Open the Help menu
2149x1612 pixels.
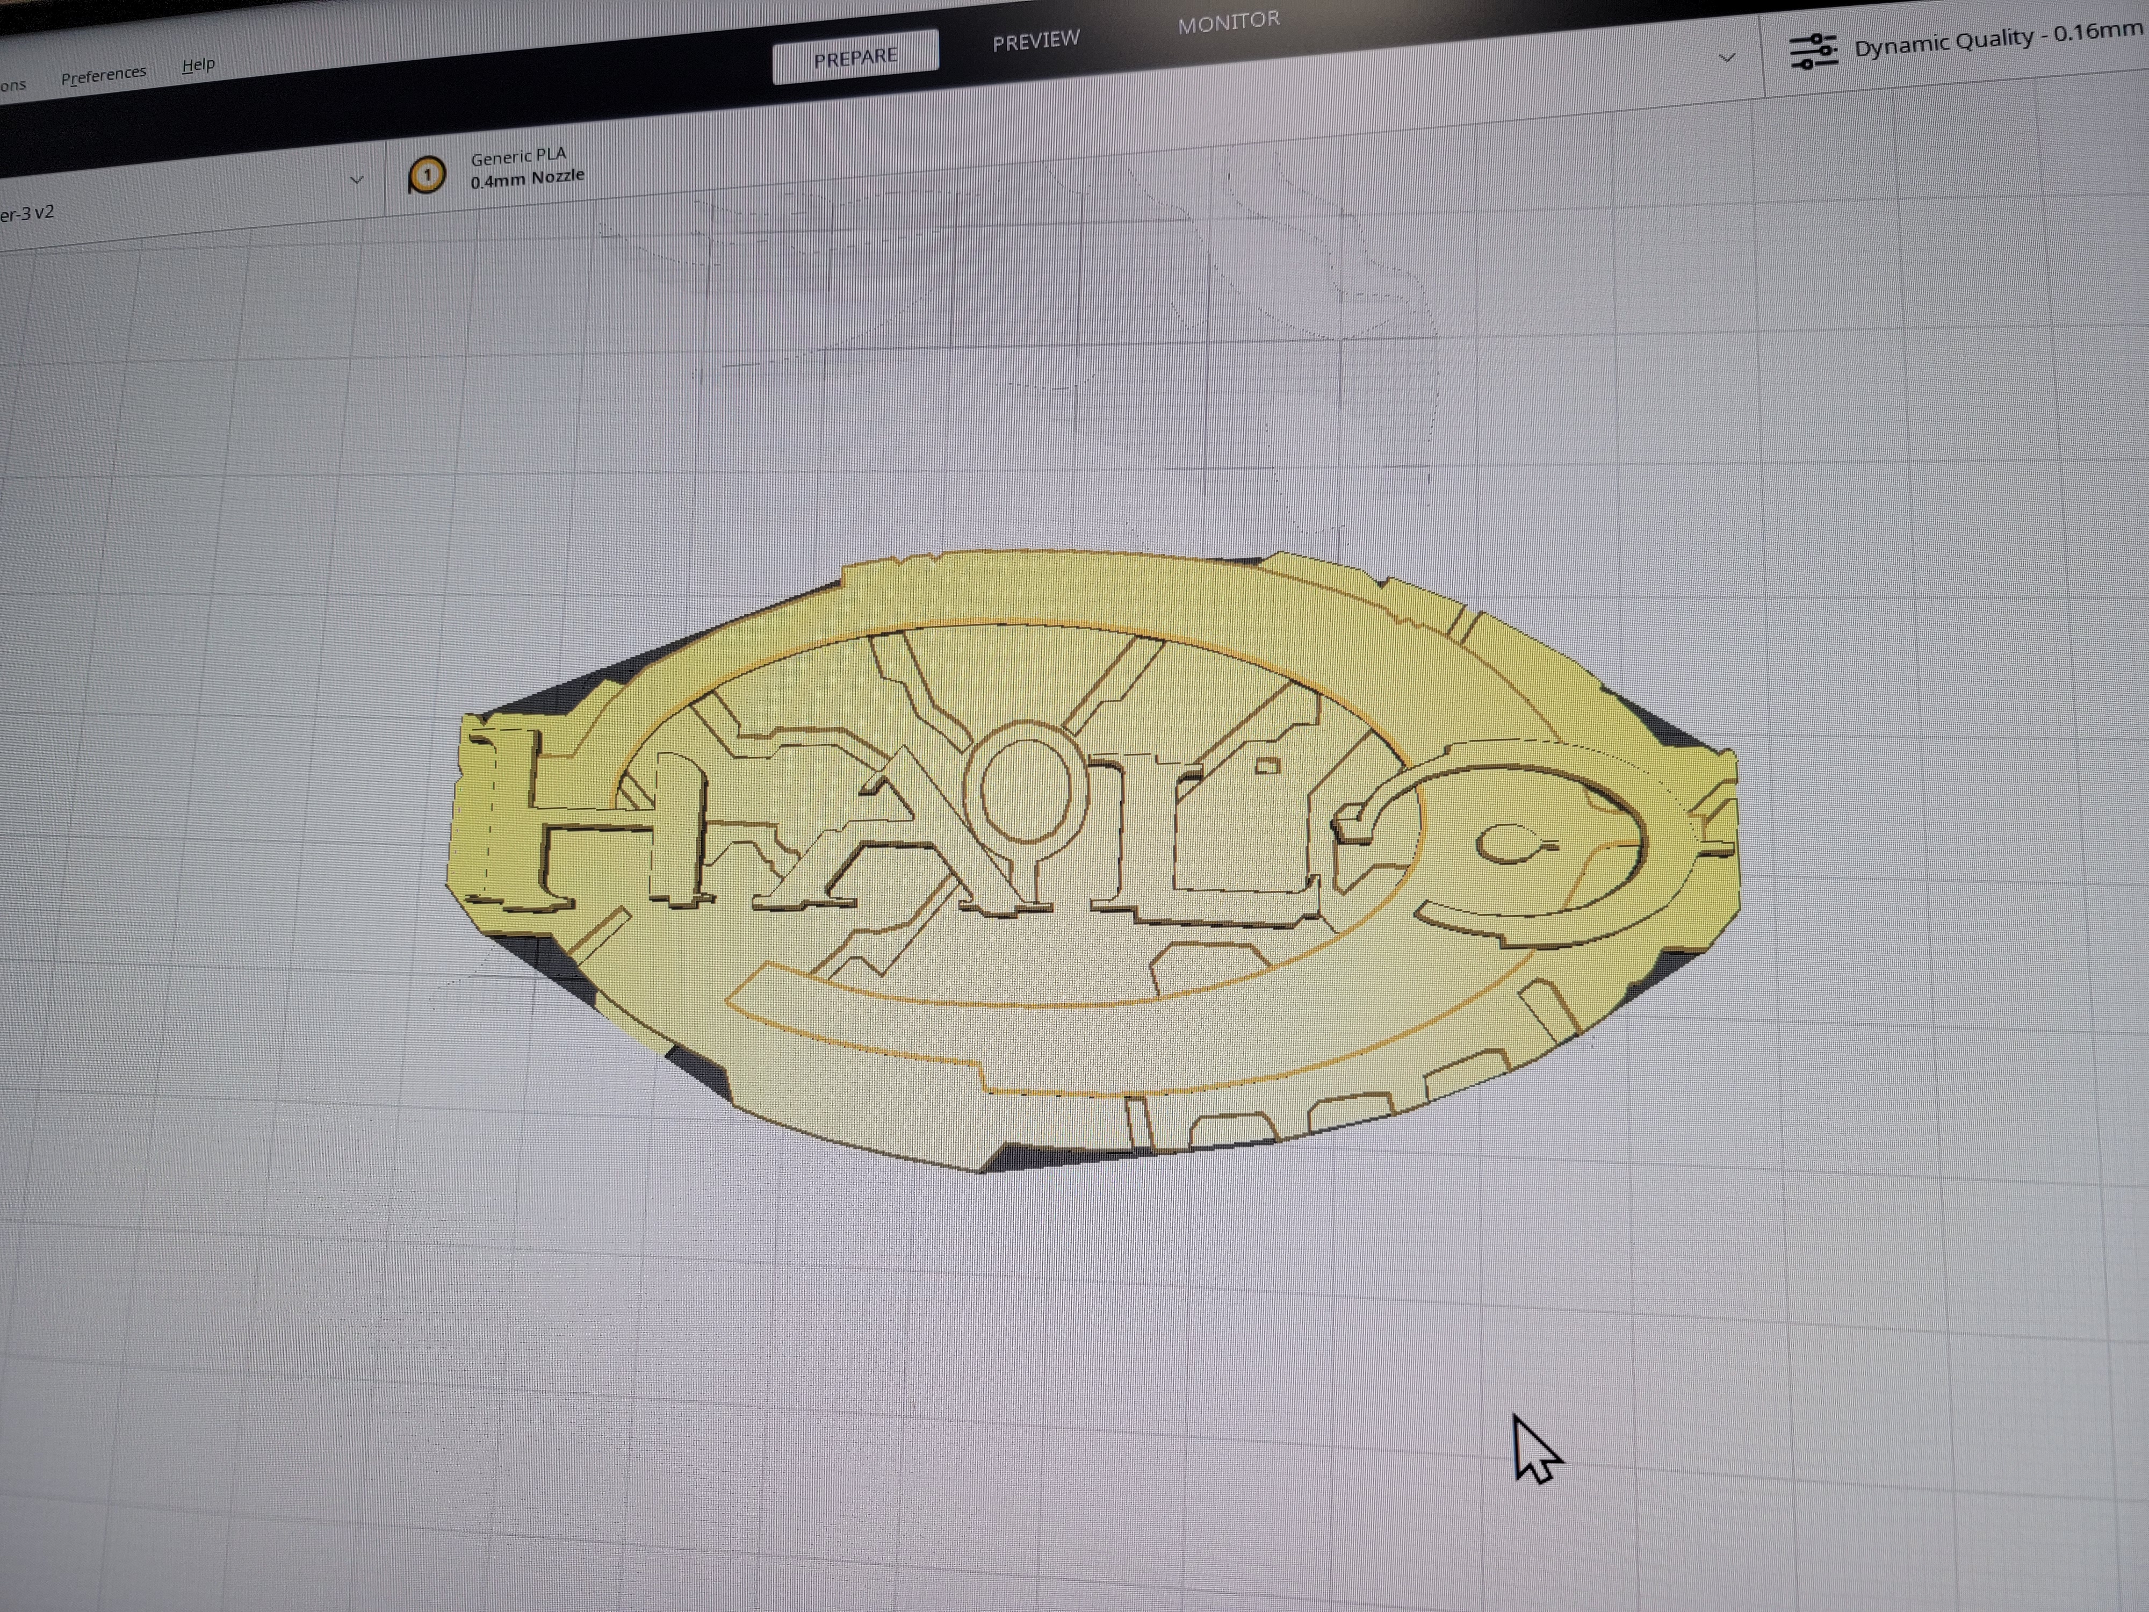pos(198,65)
